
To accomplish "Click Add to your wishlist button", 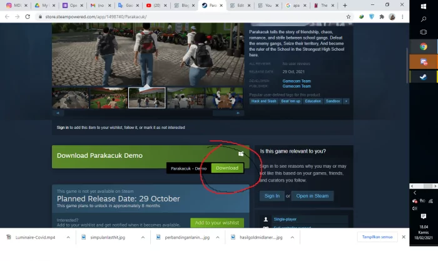I will point(216,223).
